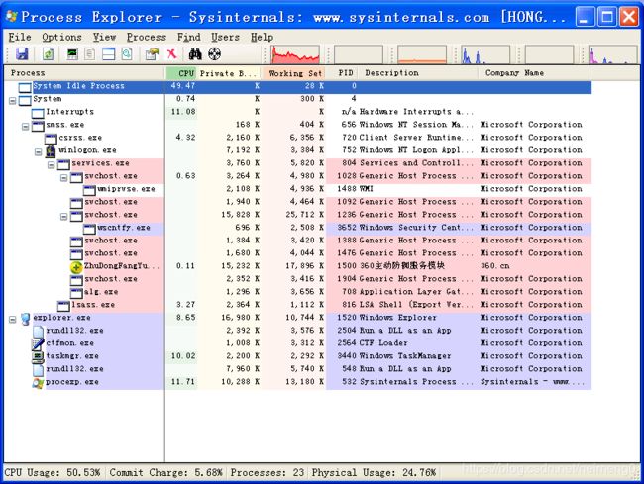Open the View menu
The image size is (644, 484).
coord(104,37)
